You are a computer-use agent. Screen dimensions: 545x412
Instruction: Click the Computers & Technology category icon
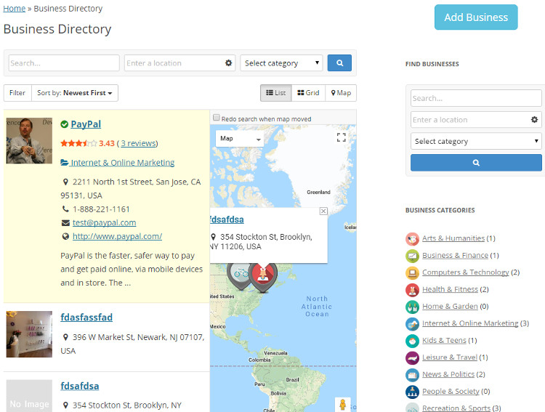[x=412, y=272]
